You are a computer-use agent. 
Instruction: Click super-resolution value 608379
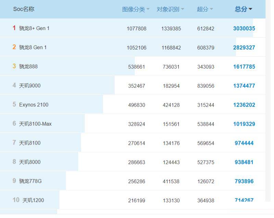206,47
